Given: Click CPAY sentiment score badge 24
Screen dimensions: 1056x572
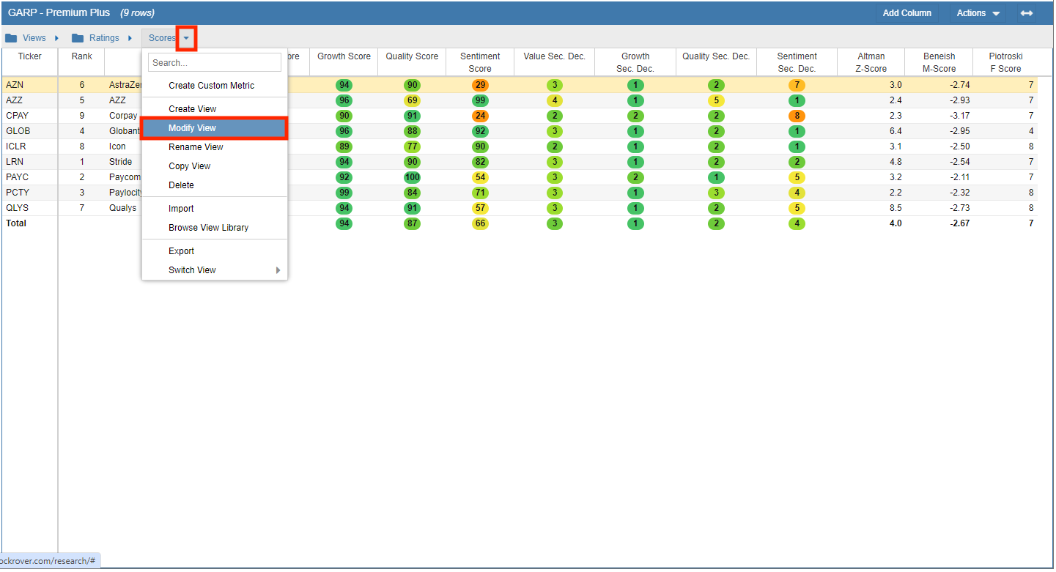Looking at the screenshot, I should pos(480,116).
